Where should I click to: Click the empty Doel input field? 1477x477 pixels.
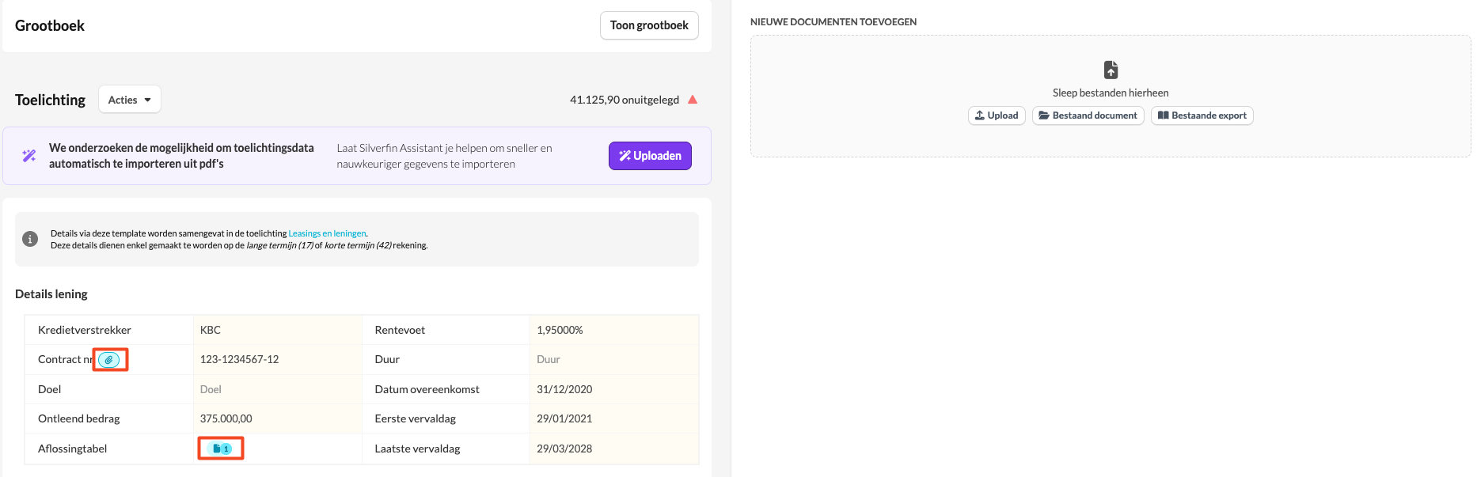click(277, 389)
